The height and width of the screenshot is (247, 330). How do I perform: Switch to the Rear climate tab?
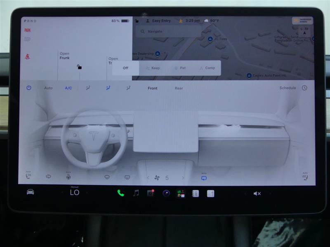[179, 88]
